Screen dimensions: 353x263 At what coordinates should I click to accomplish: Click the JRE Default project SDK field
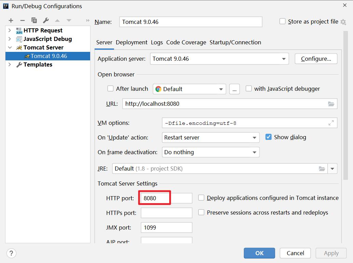220,169
